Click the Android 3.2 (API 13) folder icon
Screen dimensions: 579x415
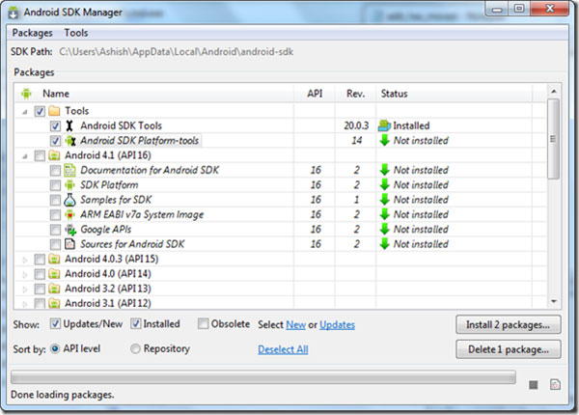tap(54, 289)
